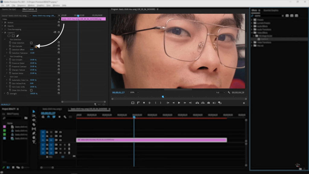Click the Add Marker icon under the Program monitor
The image size is (309, 174).
point(143,103)
